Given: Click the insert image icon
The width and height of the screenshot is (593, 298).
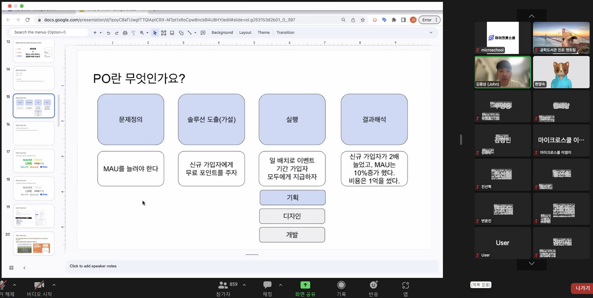Looking at the screenshot, I should [172, 33].
